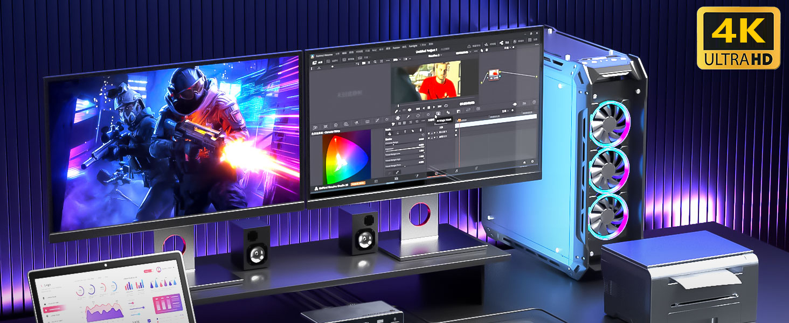The height and width of the screenshot is (323, 789).
Task: Adjust the Exposure slider in the Color Warper tools
Action: coord(404,149)
